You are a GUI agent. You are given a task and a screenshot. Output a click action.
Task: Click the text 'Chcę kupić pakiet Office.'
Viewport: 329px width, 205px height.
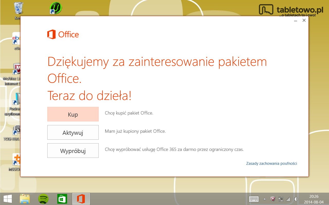(129, 113)
